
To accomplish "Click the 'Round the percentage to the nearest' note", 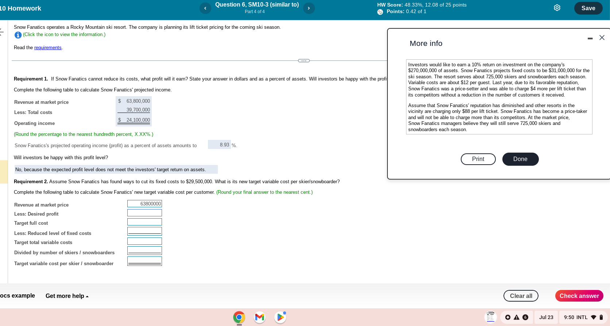I will point(84,134).
